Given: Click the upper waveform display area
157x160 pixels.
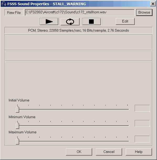Looking at the screenshot, I should (78, 42).
